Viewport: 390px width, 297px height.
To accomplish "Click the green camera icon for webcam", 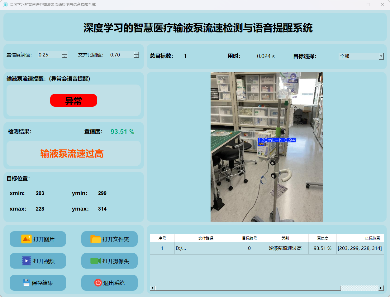I will tap(96, 261).
